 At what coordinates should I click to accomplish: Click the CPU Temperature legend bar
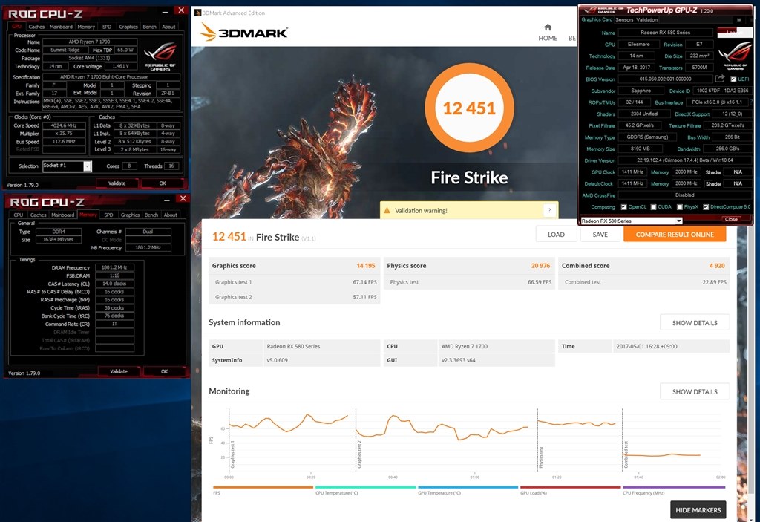[365, 487]
